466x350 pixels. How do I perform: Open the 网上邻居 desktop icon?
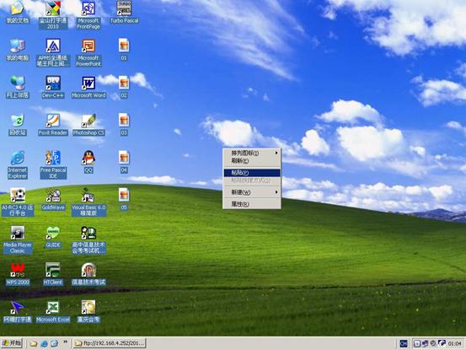click(x=17, y=87)
